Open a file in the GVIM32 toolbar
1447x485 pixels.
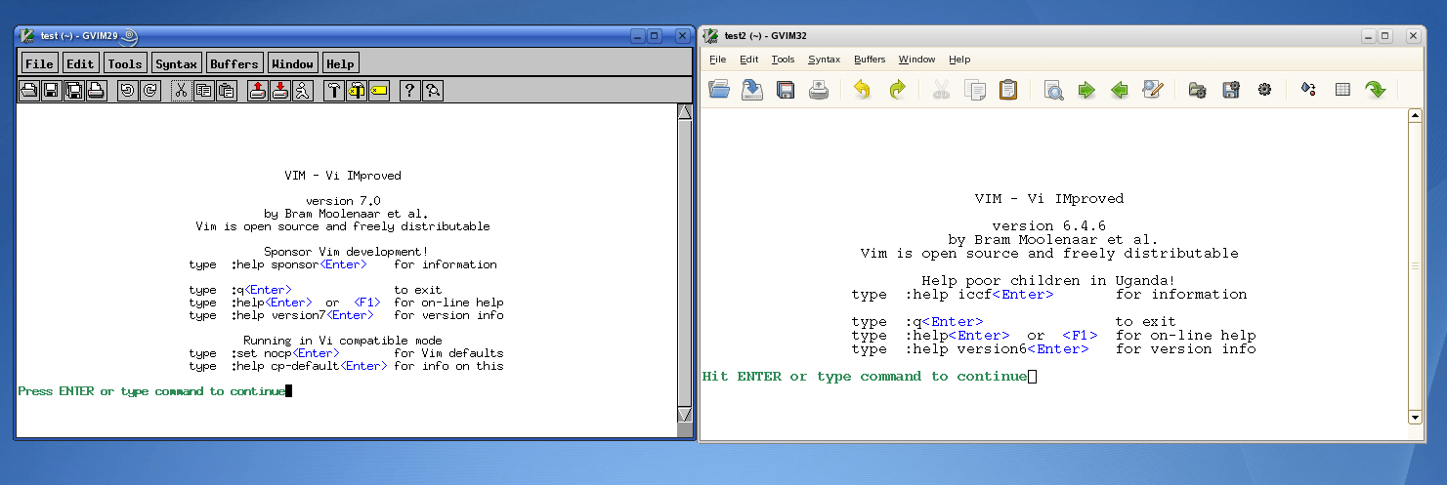[x=719, y=90]
